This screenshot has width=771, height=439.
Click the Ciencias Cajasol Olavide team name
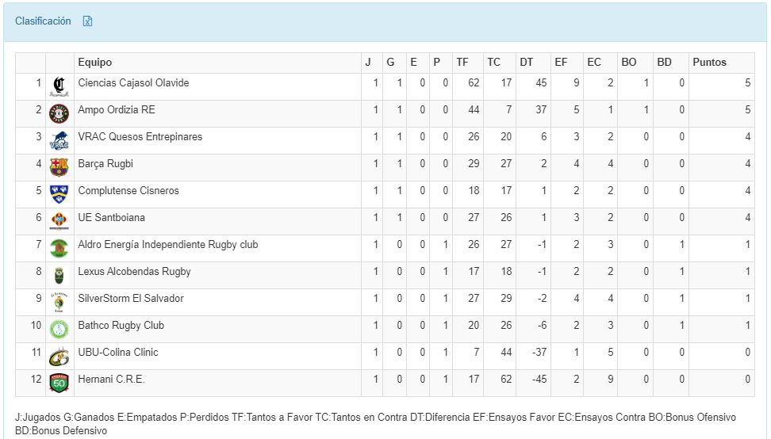(x=133, y=83)
